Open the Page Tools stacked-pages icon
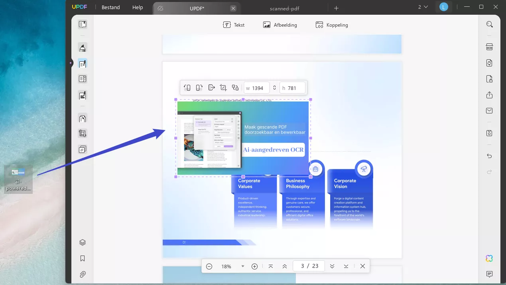Viewport: 506px width, 285px height. [x=83, y=150]
